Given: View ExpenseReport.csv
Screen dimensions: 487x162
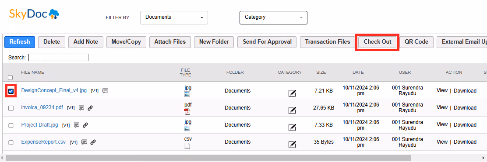Looking at the screenshot, I should [442, 141].
